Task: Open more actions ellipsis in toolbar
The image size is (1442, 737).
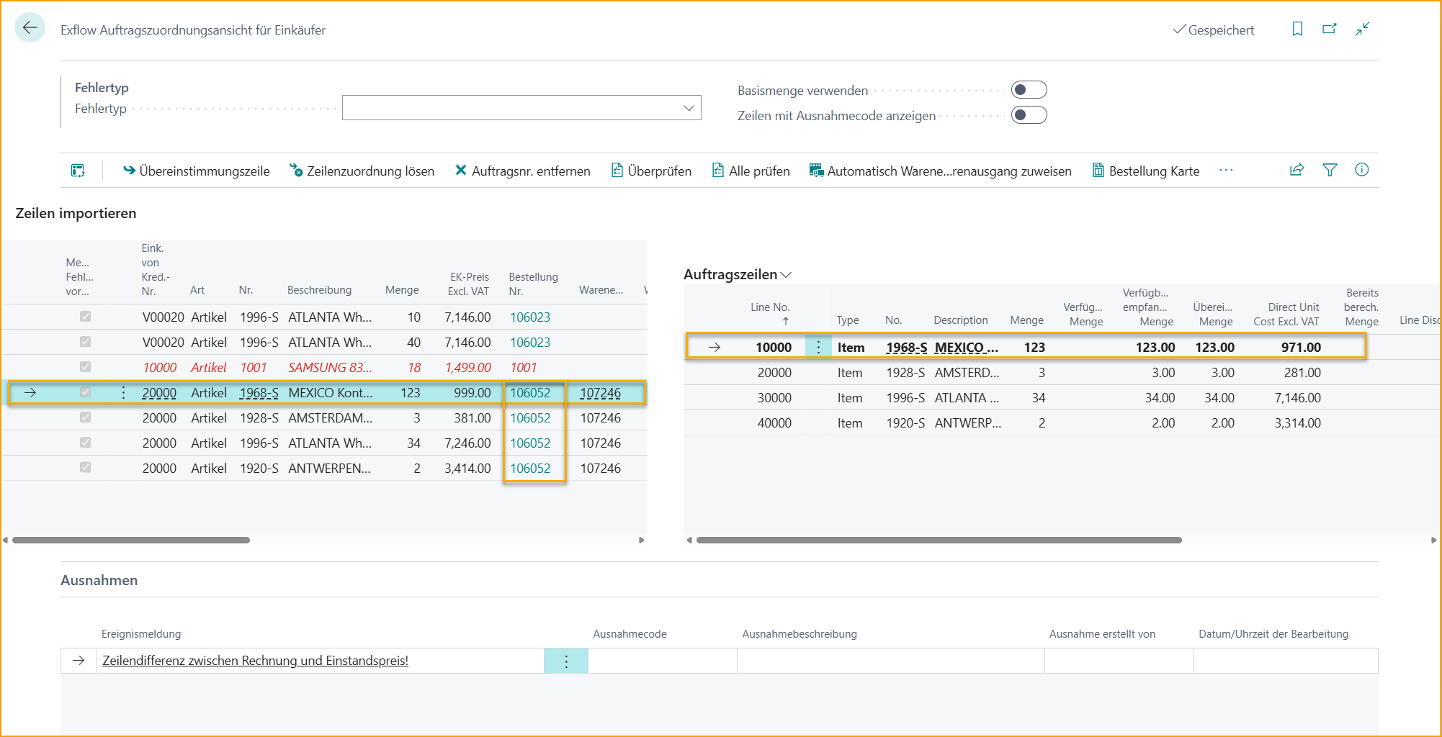Action: pos(1226,171)
